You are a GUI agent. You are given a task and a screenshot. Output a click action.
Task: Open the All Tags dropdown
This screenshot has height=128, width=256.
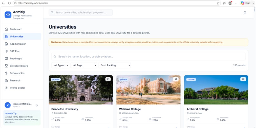84,65
